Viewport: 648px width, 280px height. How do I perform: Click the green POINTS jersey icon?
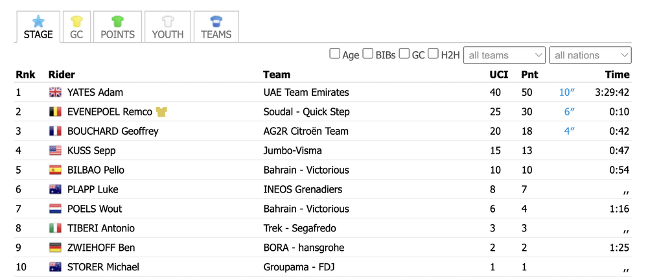(x=117, y=21)
